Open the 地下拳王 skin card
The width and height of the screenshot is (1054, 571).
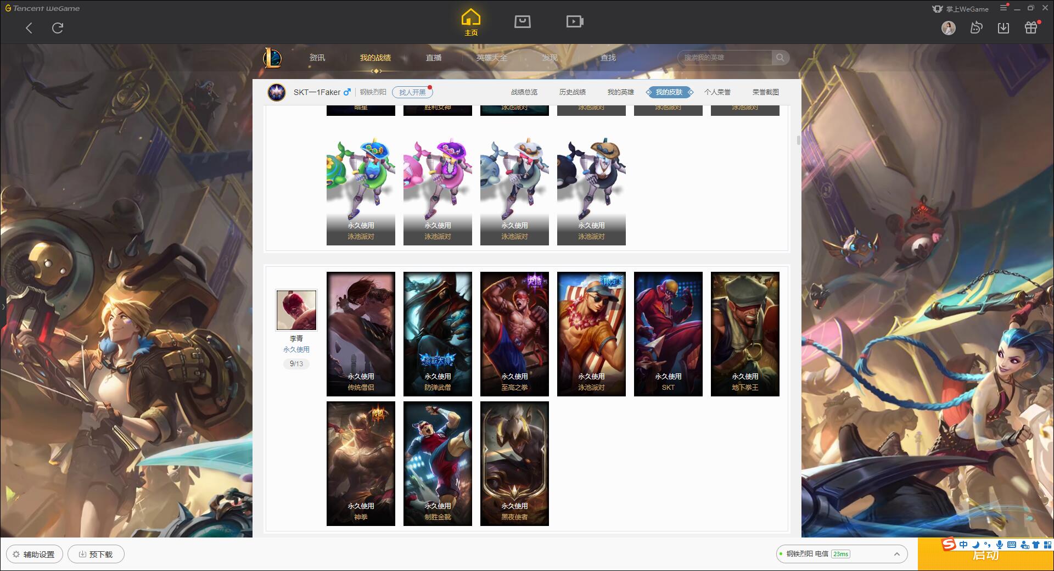tap(745, 334)
